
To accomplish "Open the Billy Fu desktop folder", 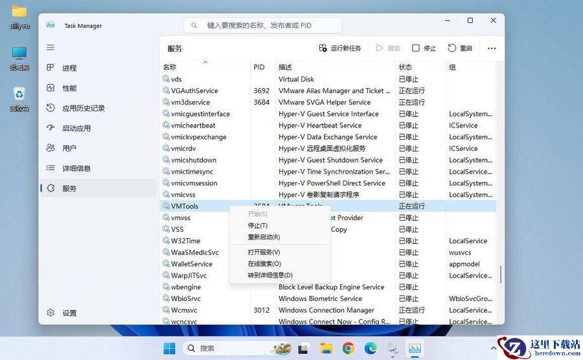I will pyautogui.click(x=19, y=17).
